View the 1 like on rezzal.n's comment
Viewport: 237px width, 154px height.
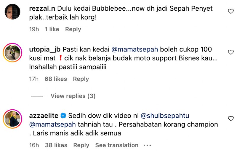click(52, 29)
